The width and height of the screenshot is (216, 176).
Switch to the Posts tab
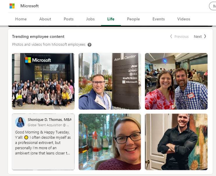69,19
